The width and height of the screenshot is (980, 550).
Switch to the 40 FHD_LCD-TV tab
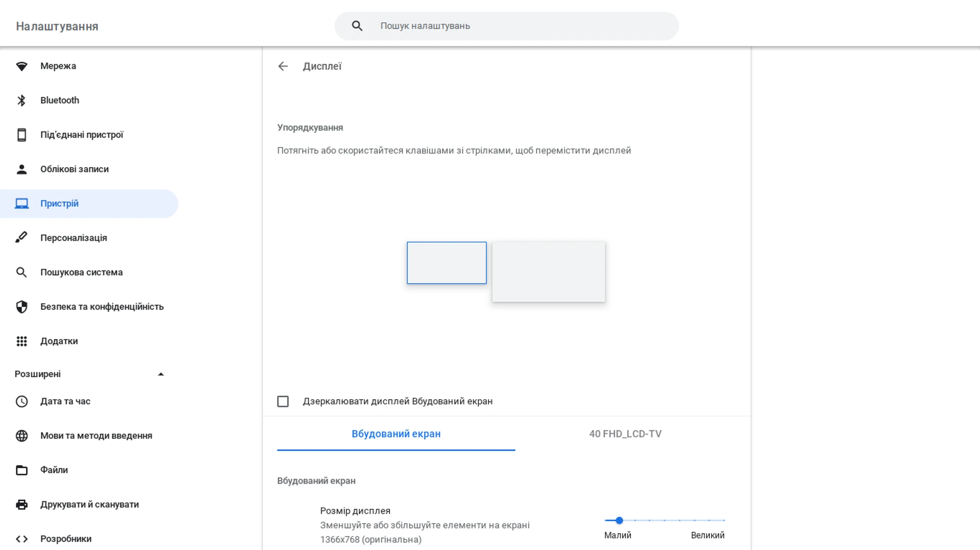click(x=625, y=434)
